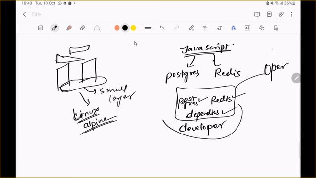Tap the handwritten Javascript heading
The height and width of the screenshot is (178, 316).
206,48
